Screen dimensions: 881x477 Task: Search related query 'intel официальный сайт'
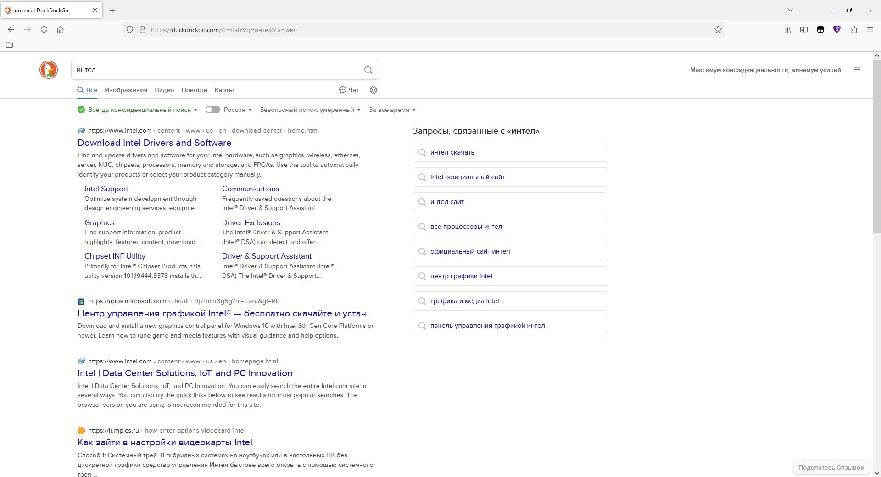510,177
